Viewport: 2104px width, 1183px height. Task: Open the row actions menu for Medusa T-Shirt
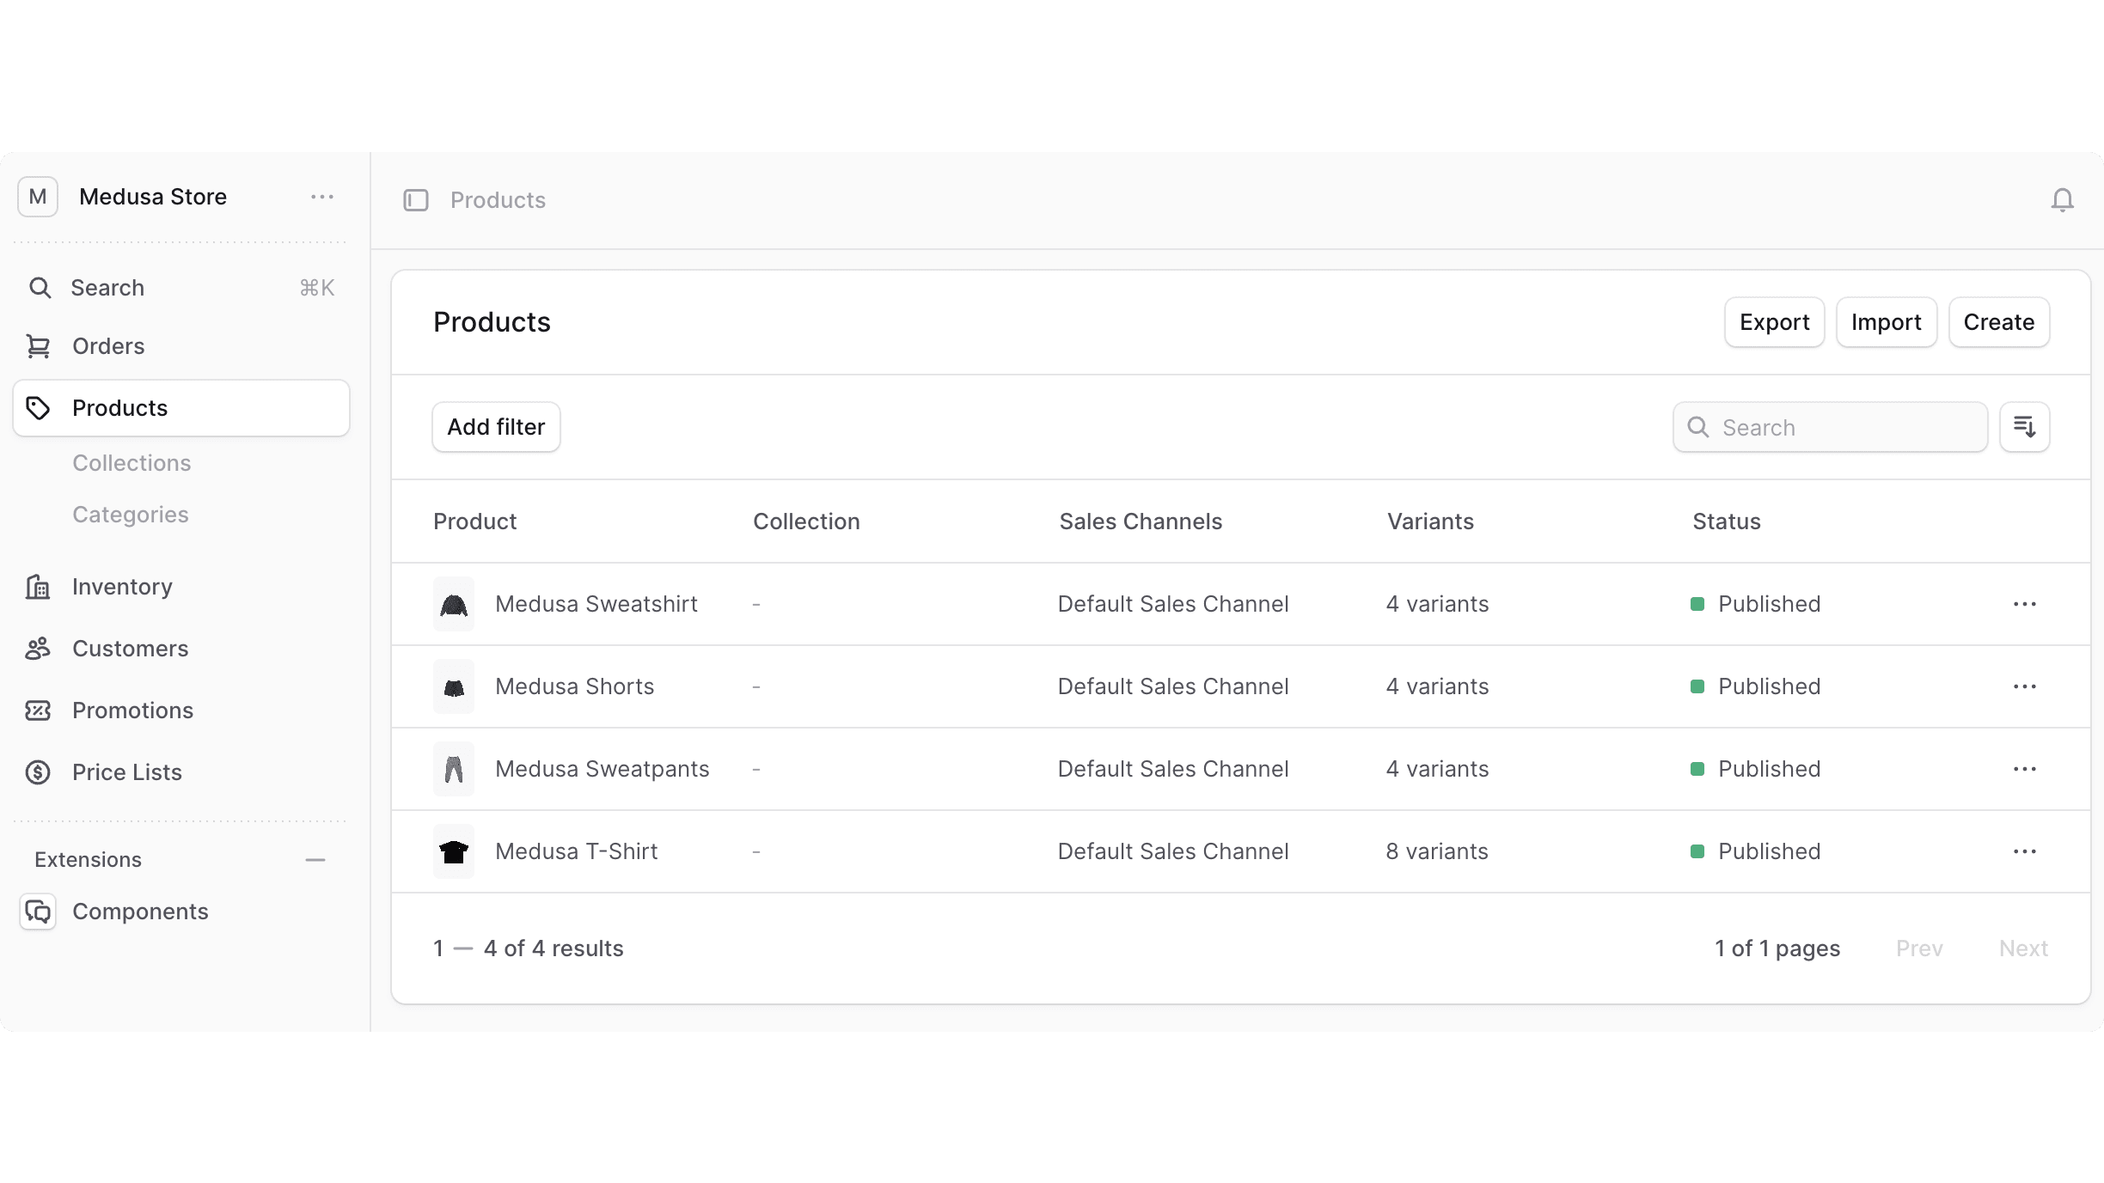click(x=2025, y=851)
